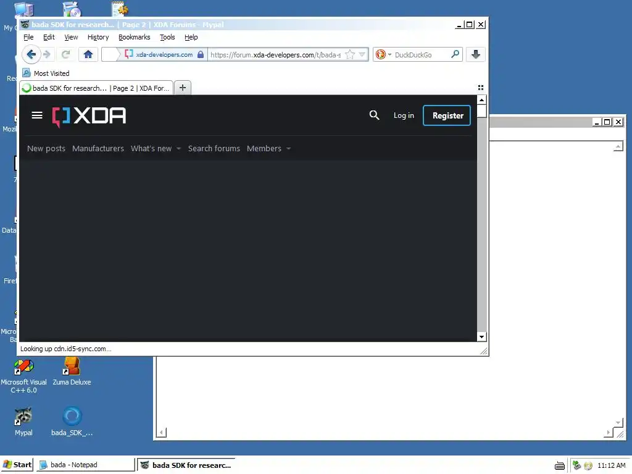The image size is (632, 474).
Task: Open the View menu
Action: (71, 37)
